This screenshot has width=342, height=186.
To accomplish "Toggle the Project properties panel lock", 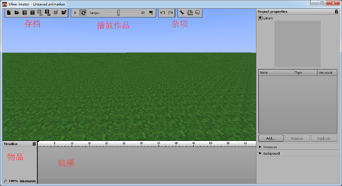I will (x=336, y=12).
